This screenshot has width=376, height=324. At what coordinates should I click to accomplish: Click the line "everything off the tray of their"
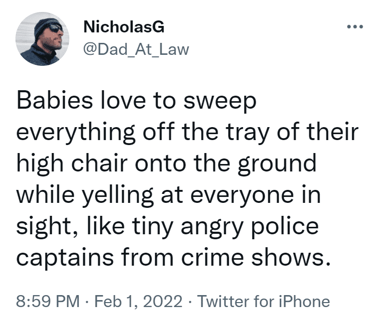[x=188, y=133]
